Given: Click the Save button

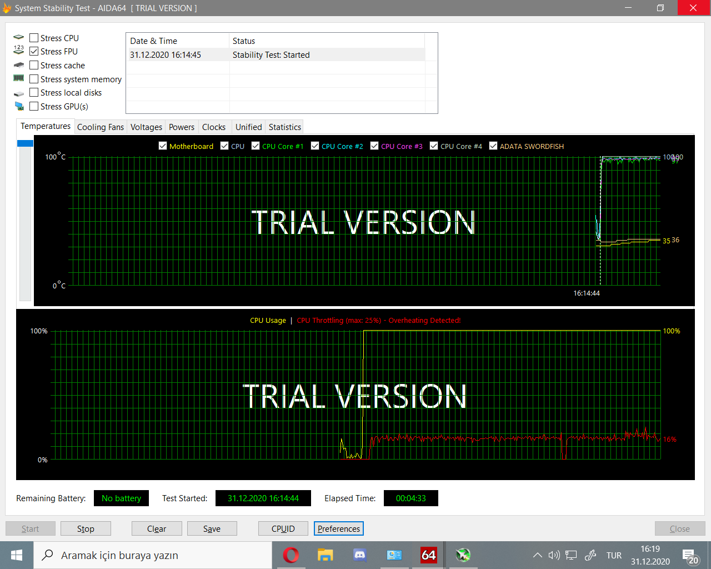Looking at the screenshot, I should coord(212,528).
